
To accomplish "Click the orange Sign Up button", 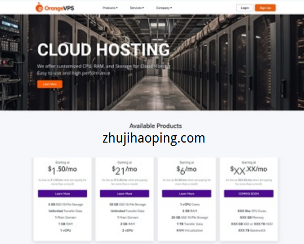I will coord(265,8).
